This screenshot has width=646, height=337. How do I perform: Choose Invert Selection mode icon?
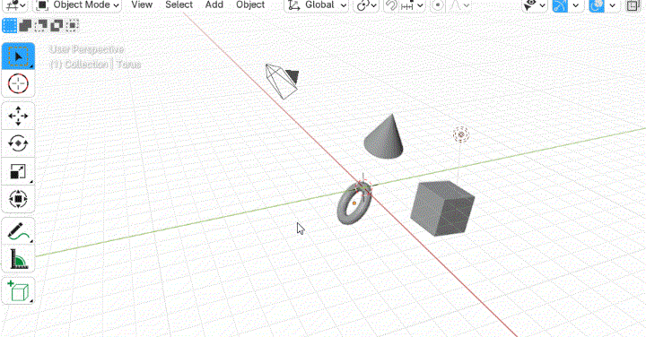[x=57, y=25]
